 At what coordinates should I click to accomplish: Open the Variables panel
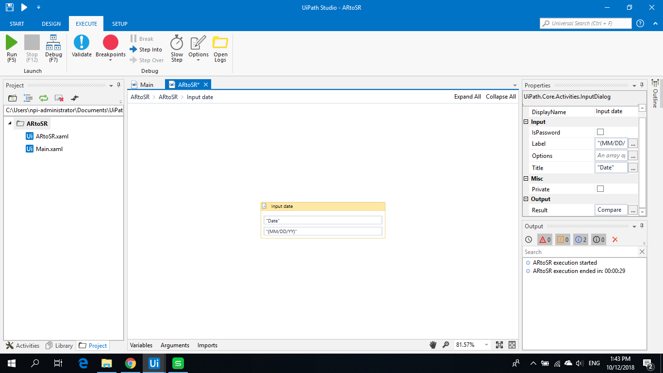click(x=141, y=345)
